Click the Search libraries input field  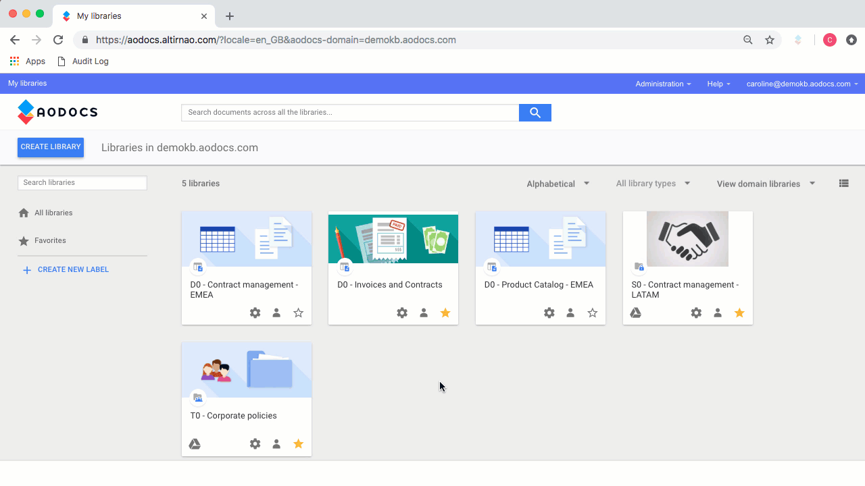click(82, 183)
